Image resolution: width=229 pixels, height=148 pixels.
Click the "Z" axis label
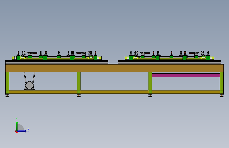28,130
